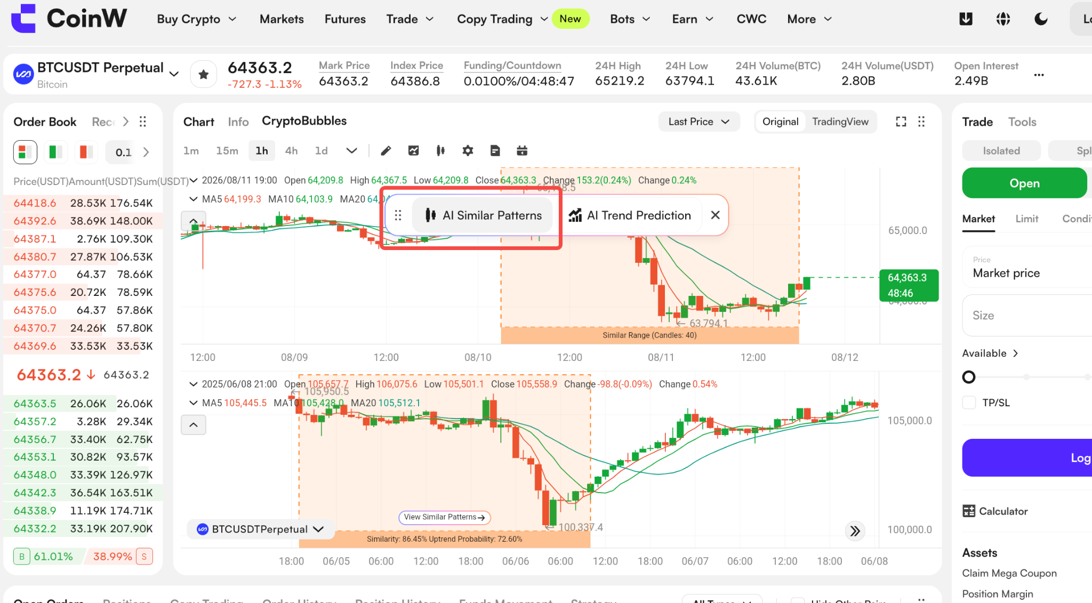Select AI Trend Prediction
Viewport: 1092px width, 603px height.
pos(630,215)
